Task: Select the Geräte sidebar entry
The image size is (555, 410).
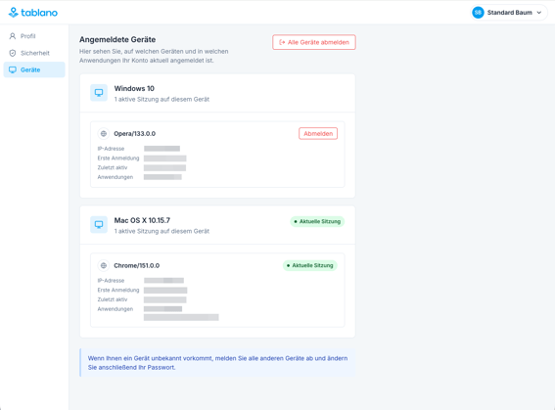Action: (34, 69)
